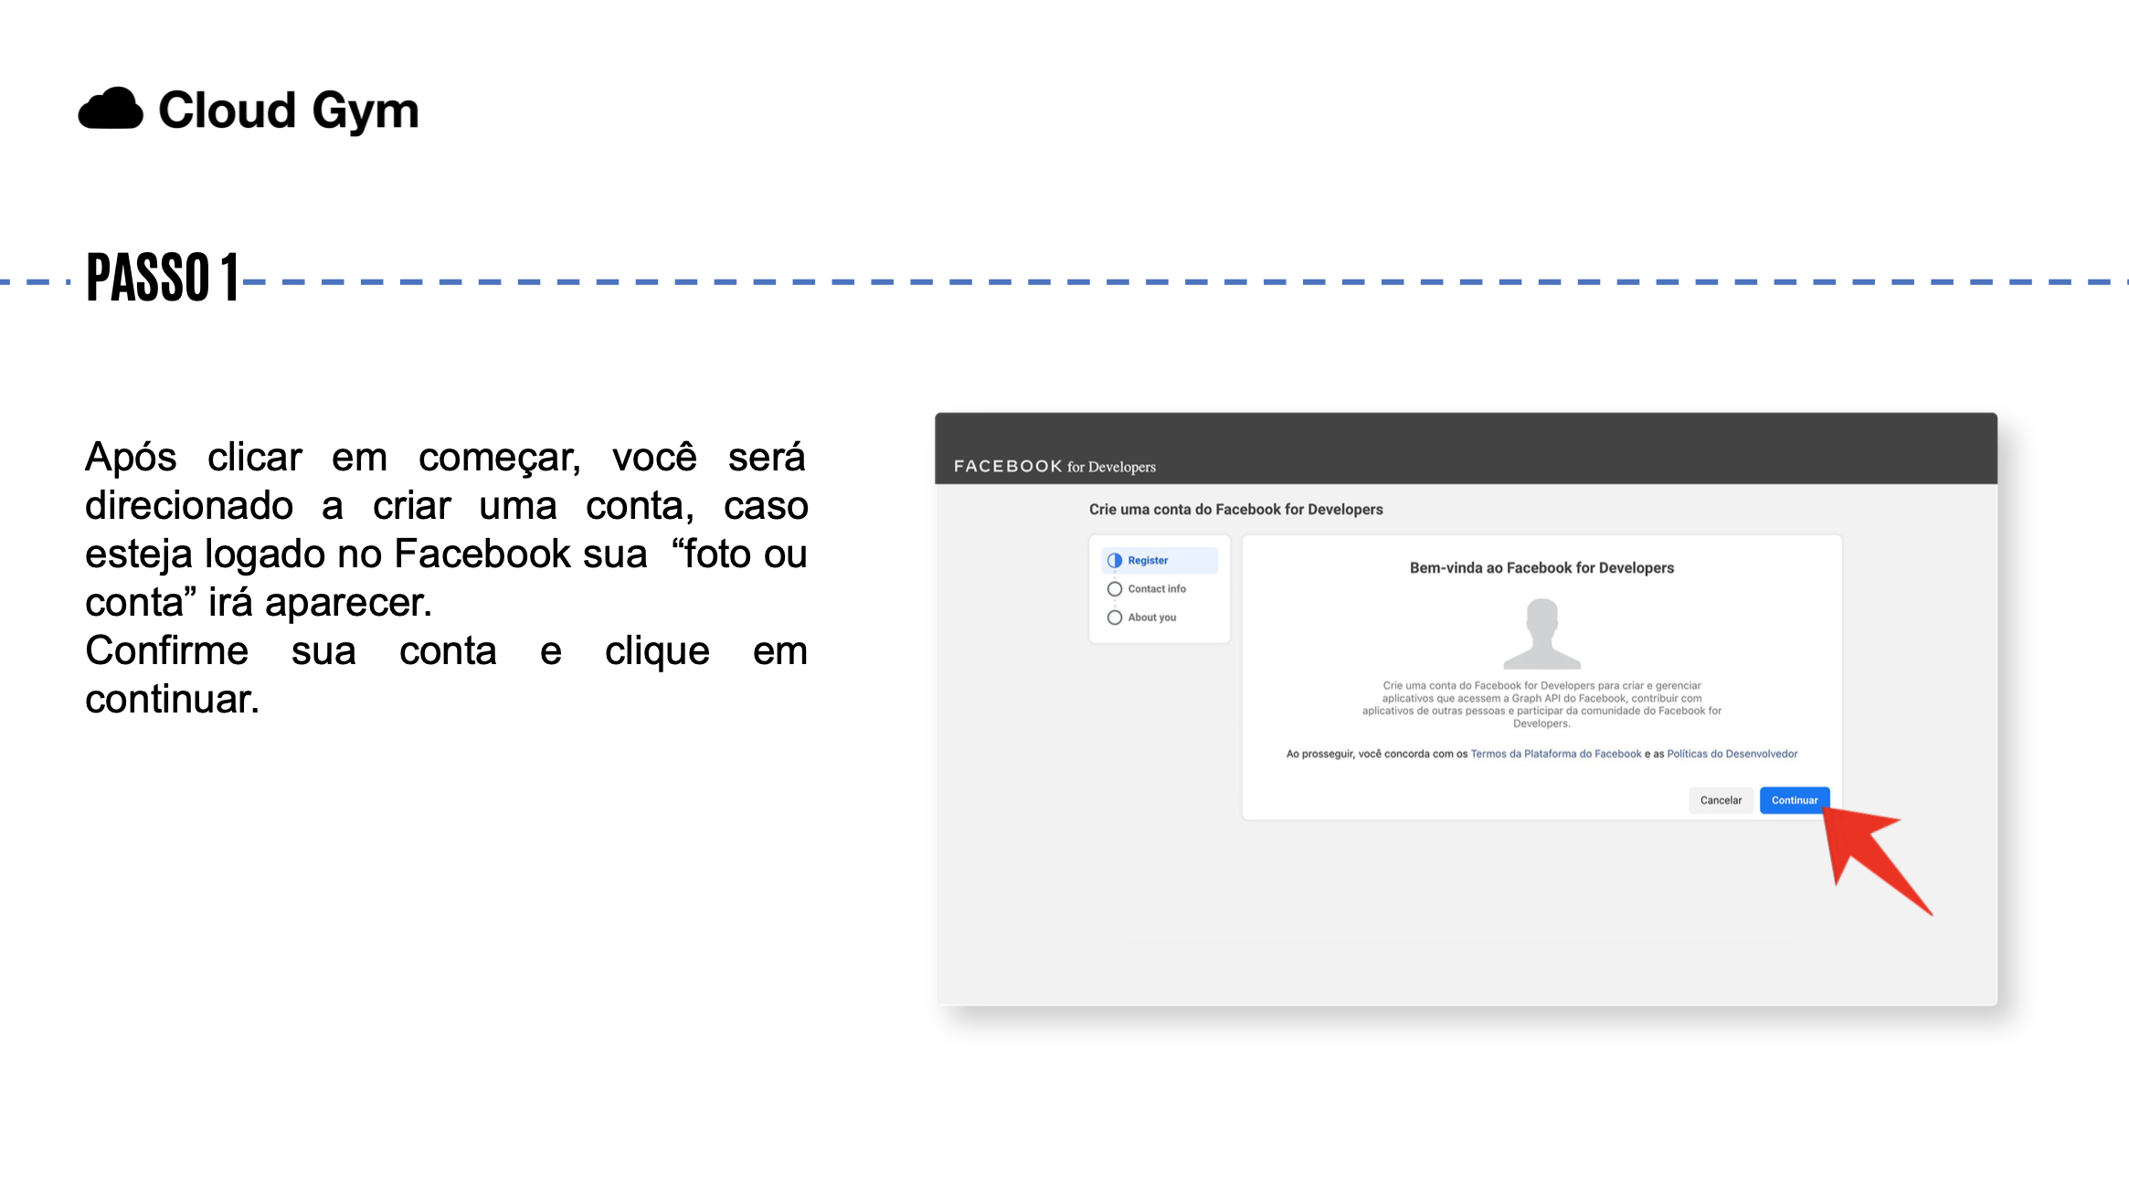Click the Bem-vinda ao Facebook for Developers title
The image size is (2129, 1193).
pos(1541,568)
